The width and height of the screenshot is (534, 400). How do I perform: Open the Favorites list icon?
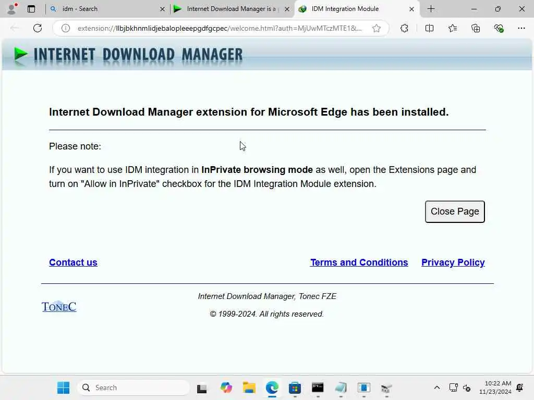pos(453,28)
